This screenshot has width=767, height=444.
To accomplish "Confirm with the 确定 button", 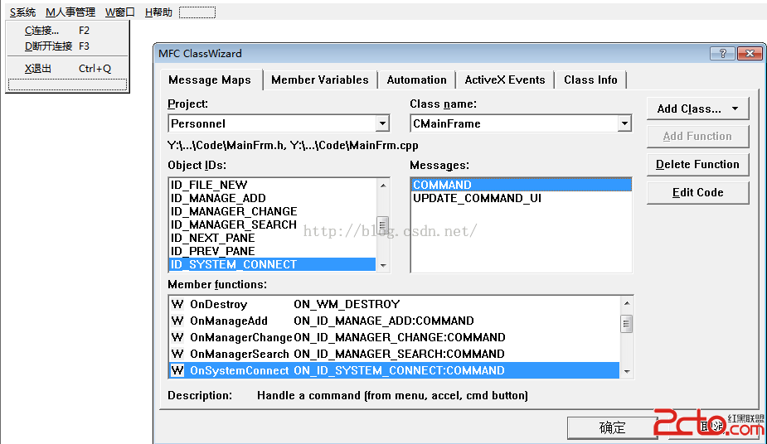I will coord(613,428).
